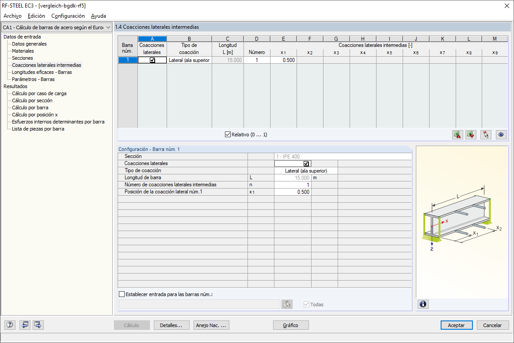The image size is (514, 343).
Task: Go to previous input window icon
Action: click(25, 325)
